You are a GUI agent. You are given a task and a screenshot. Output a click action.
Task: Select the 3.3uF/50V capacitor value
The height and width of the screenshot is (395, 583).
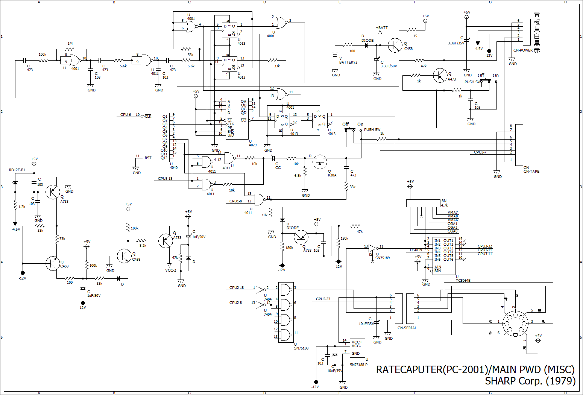[x=389, y=66]
